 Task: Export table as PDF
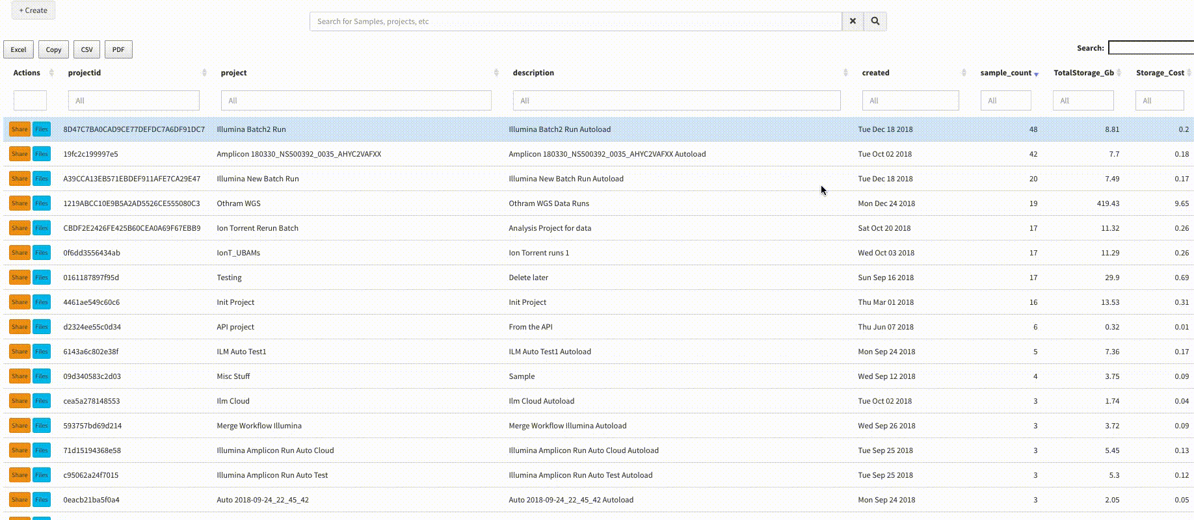tap(118, 49)
